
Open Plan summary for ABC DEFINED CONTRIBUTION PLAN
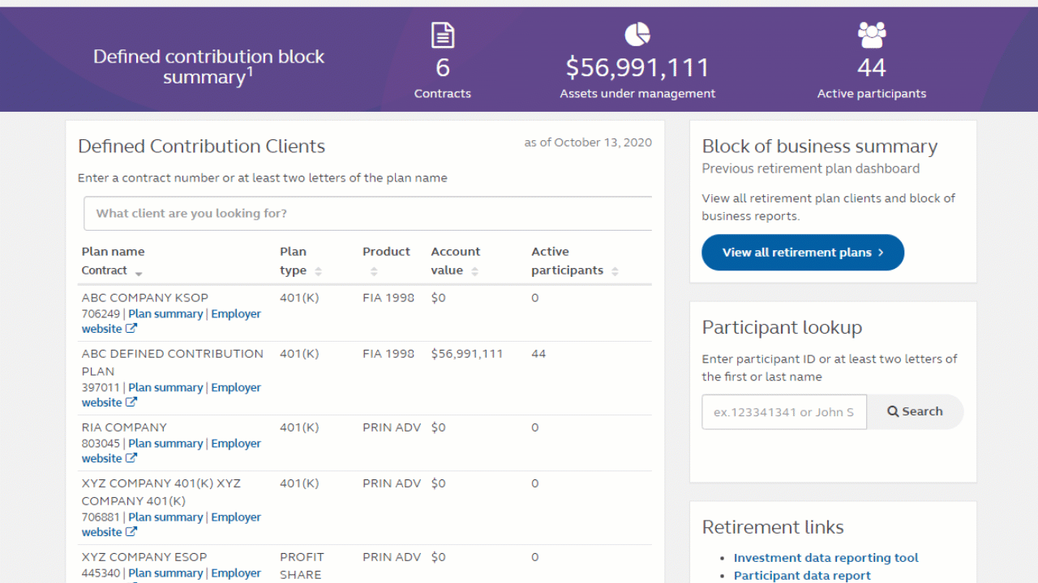165,388
